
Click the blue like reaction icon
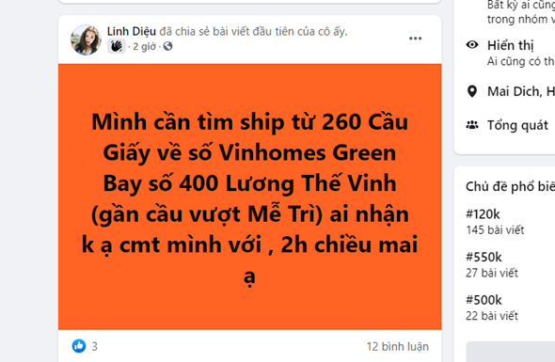click(x=79, y=346)
